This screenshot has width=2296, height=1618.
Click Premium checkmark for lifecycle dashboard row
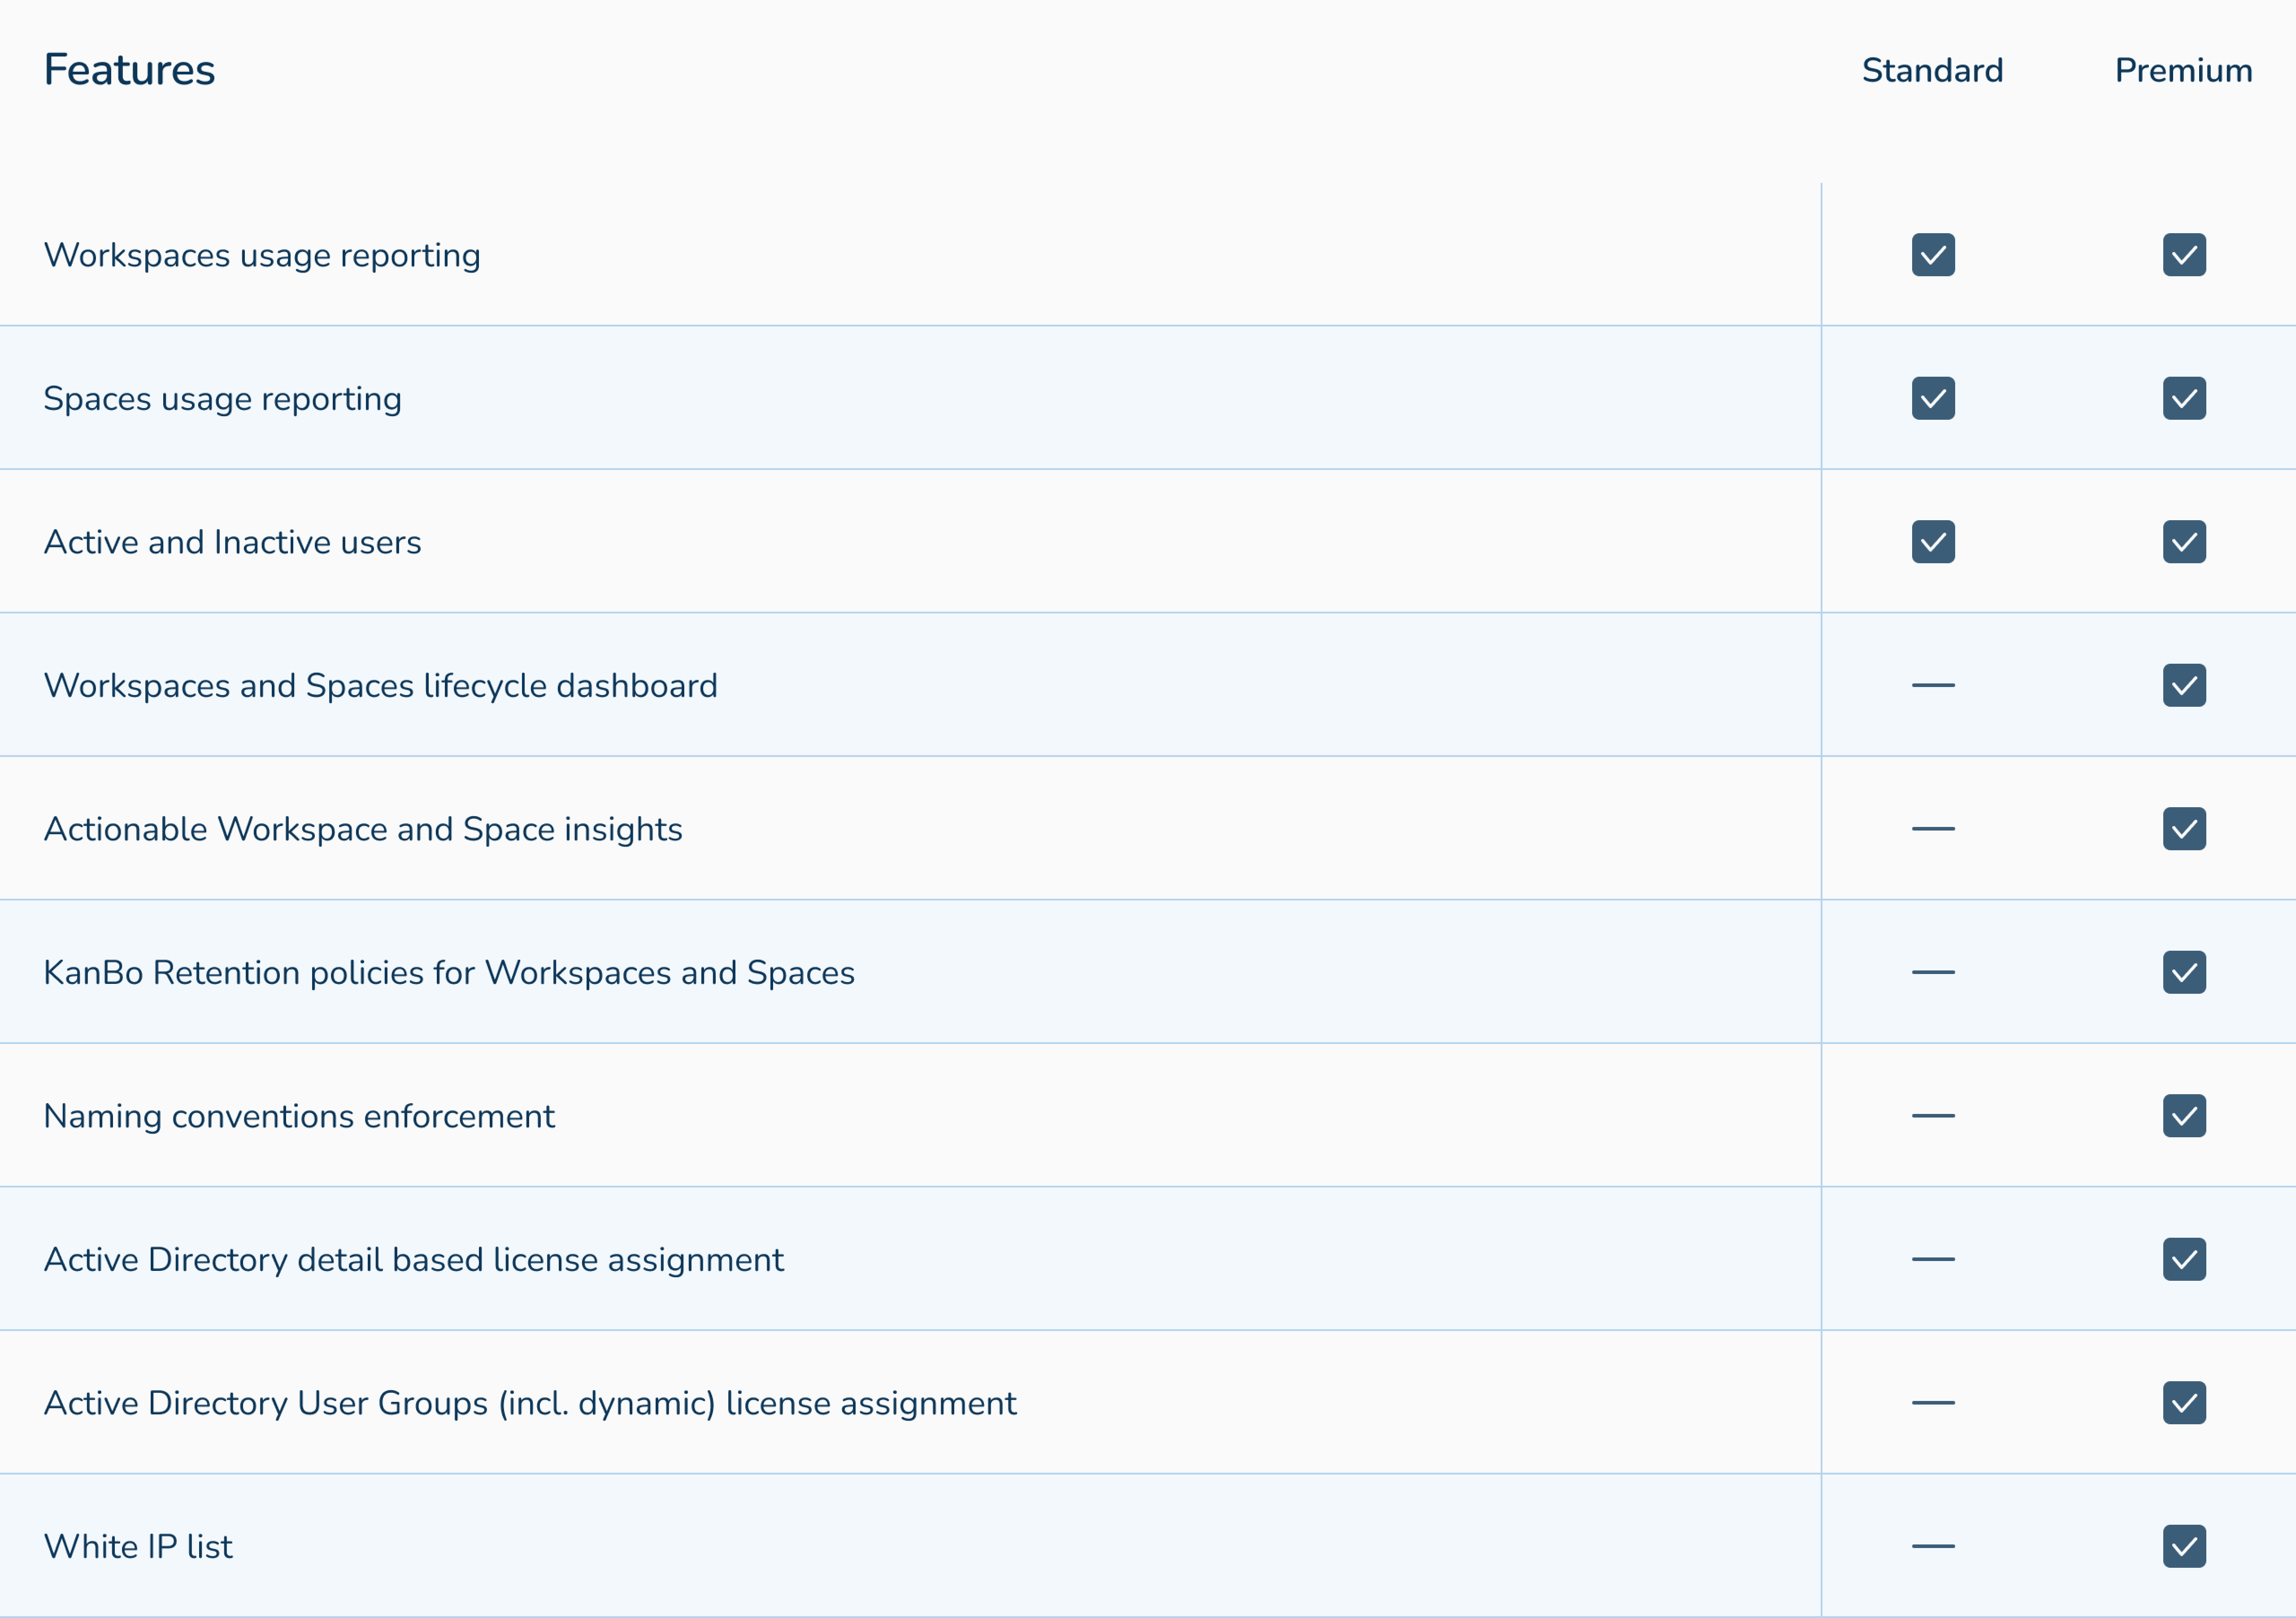pos(2183,685)
